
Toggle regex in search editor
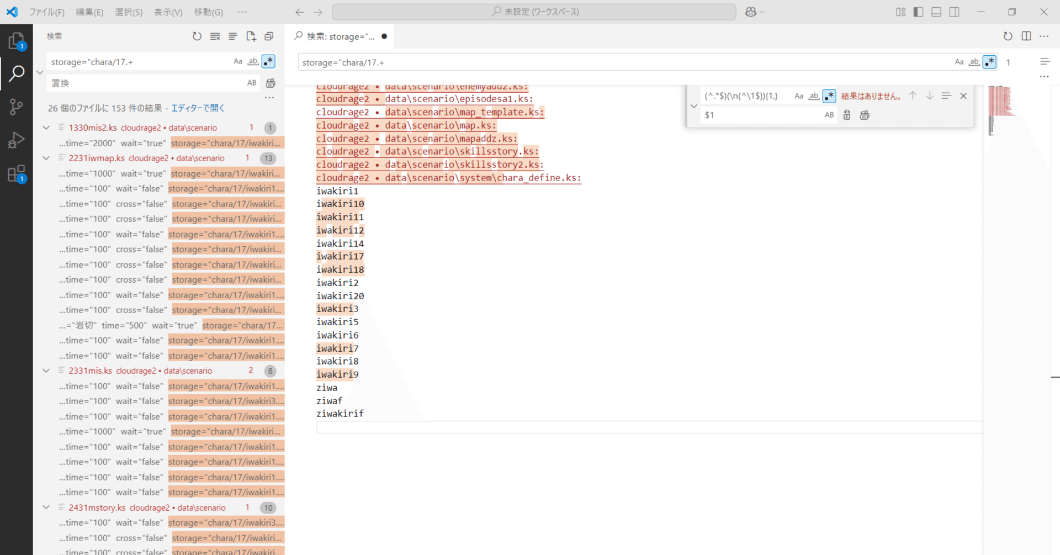pos(989,62)
